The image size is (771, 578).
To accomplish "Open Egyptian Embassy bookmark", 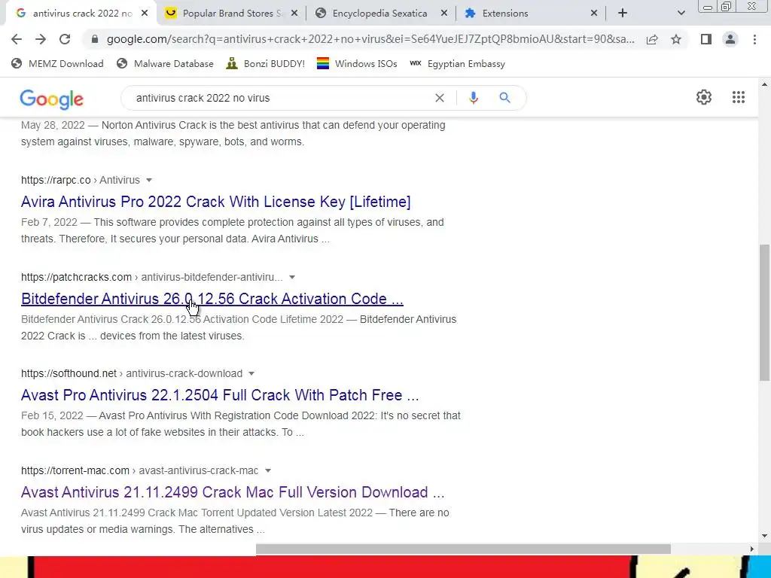I will (x=457, y=64).
